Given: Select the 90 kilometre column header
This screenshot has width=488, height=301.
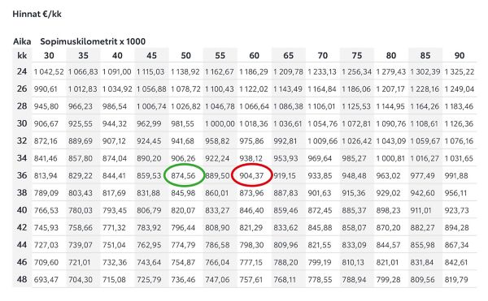Looking at the screenshot, I should [x=460, y=55].
